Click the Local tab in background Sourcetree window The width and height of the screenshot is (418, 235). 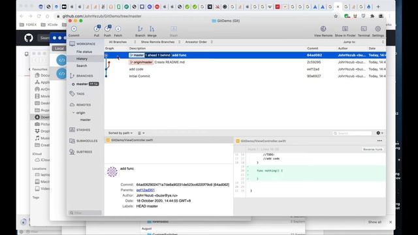tap(59, 48)
